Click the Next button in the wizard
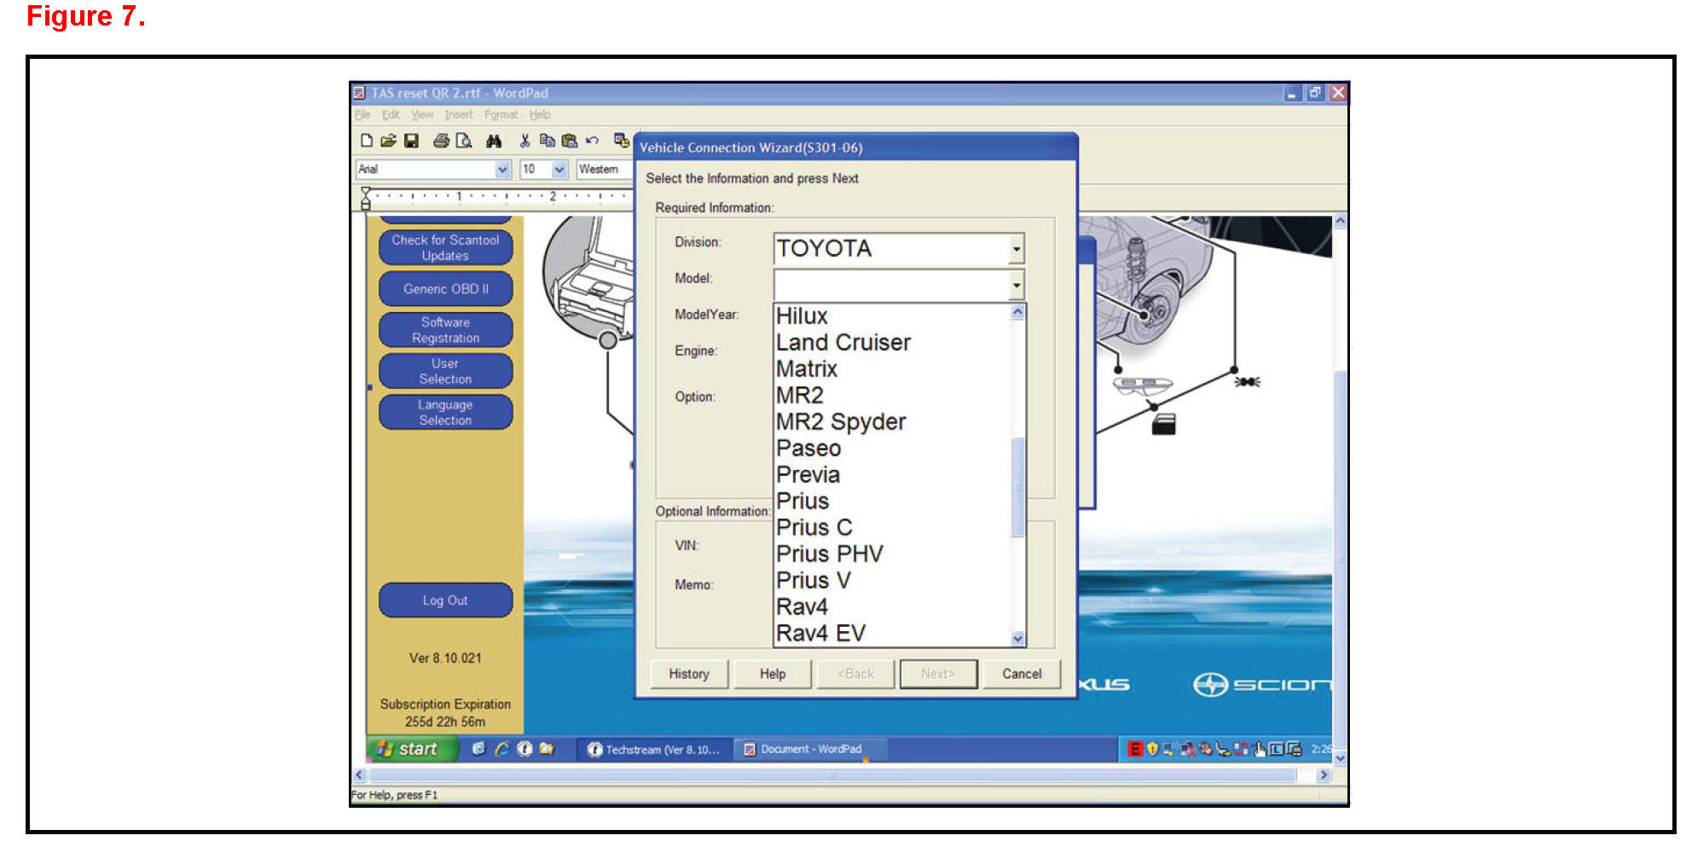The width and height of the screenshot is (1686, 847). pyautogui.click(x=938, y=674)
